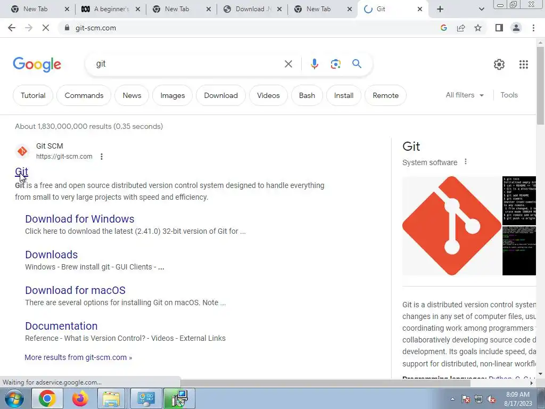Select the Videos filter chip
This screenshot has width=545, height=409.
(268, 95)
